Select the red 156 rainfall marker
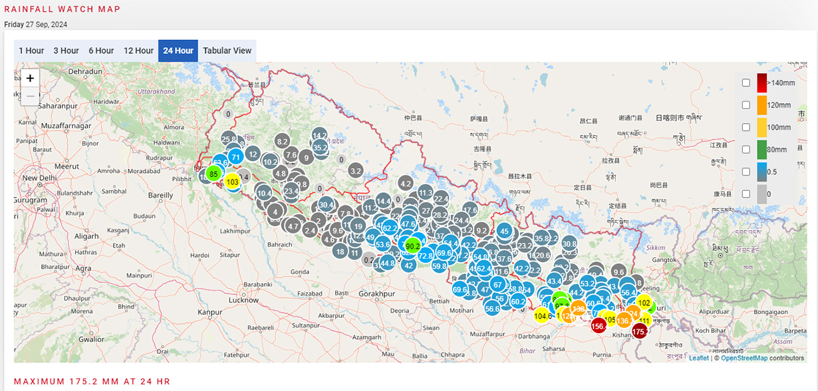 (x=599, y=325)
